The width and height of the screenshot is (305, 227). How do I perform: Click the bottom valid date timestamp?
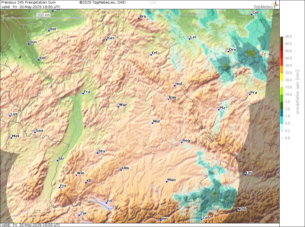[31, 225]
